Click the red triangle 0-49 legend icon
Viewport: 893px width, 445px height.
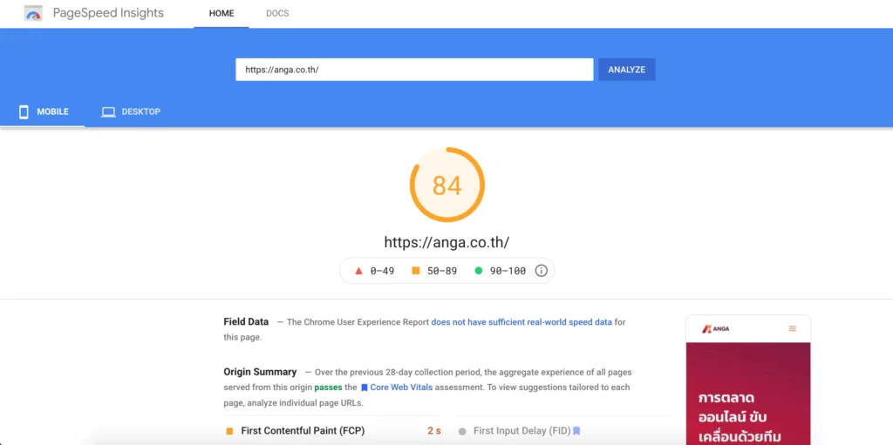click(x=358, y=271)
